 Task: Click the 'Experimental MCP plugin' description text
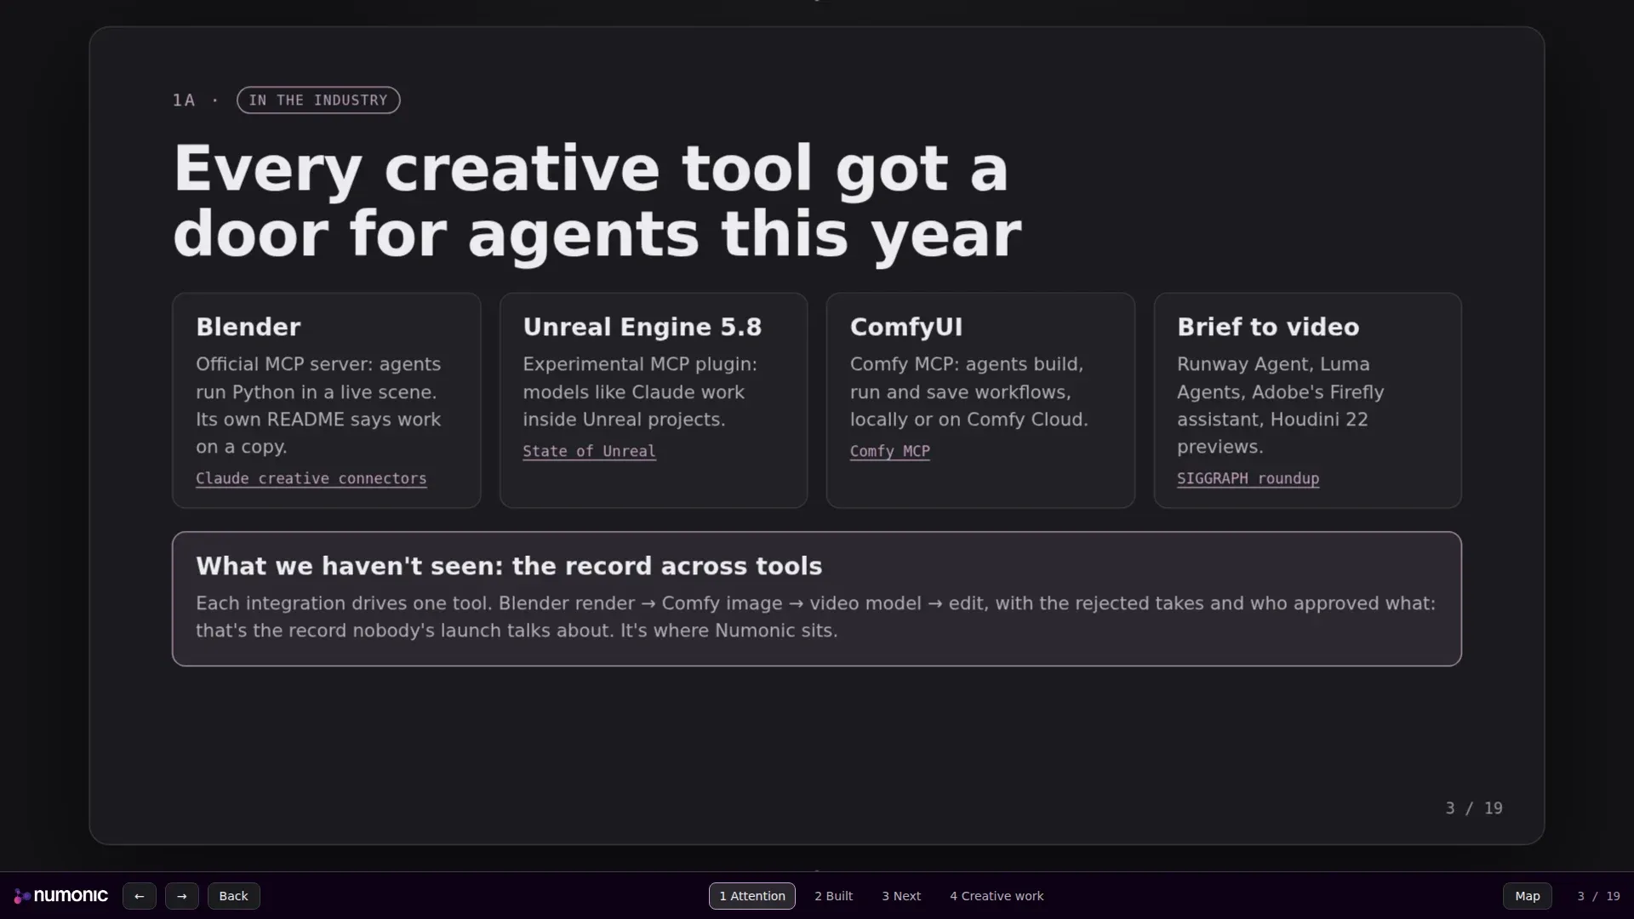[x=640, y=391]
